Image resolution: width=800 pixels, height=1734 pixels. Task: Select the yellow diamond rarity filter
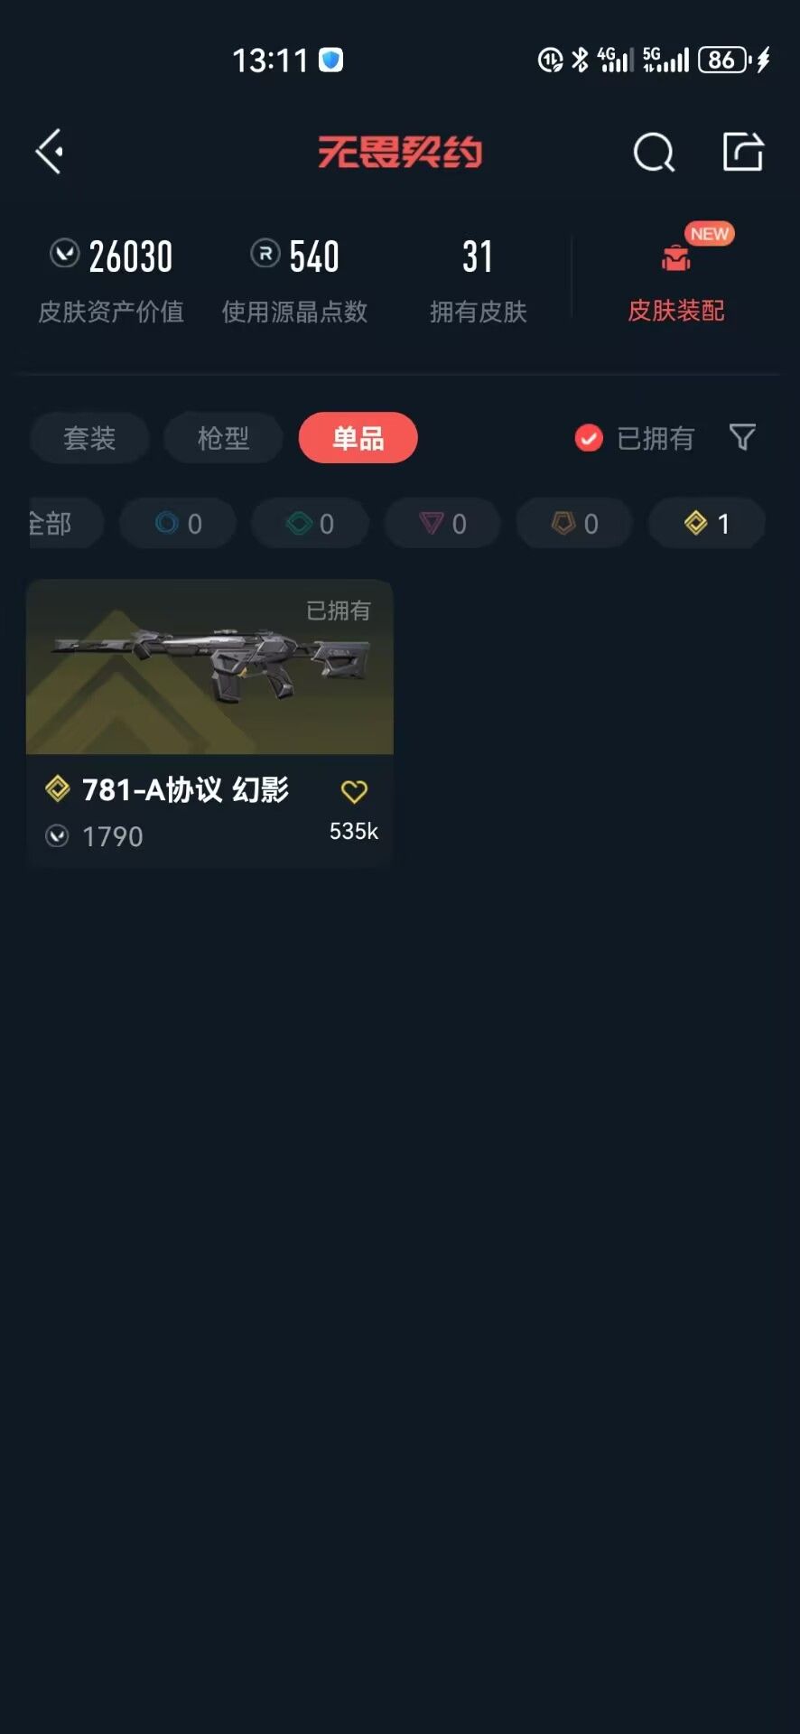coord(707,524)
